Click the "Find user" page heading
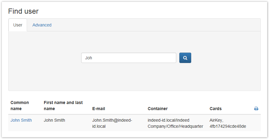The height and width of the screenshot is (139, 269). [x=23, y=11]
